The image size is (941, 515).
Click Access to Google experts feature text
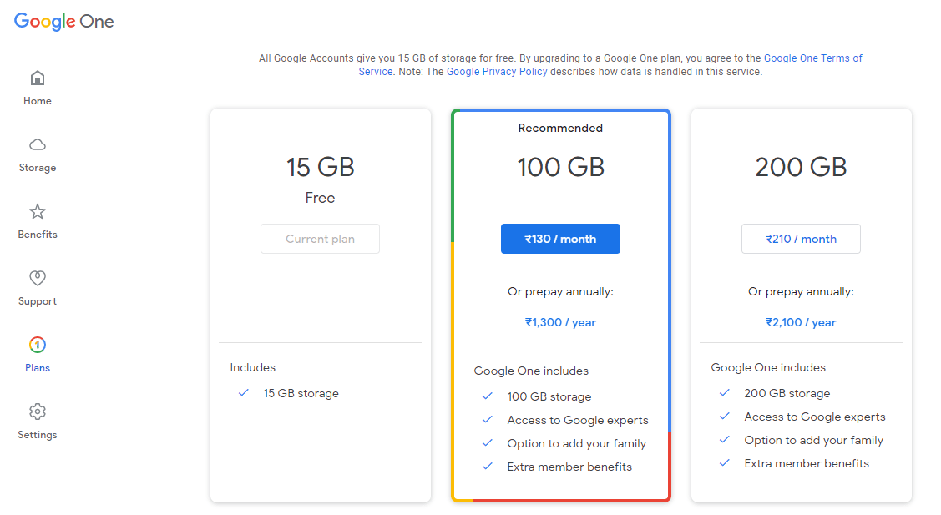click(x=578, y=420)
